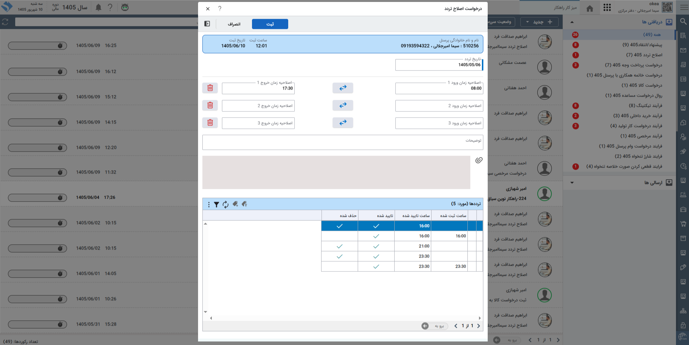Delete the first exit time correction row
689x345 pixels.
[x=210, y=88]
